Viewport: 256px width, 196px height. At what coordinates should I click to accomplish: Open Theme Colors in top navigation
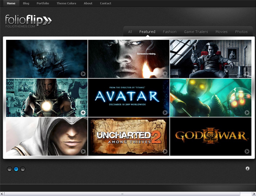[x=66, y=3]
